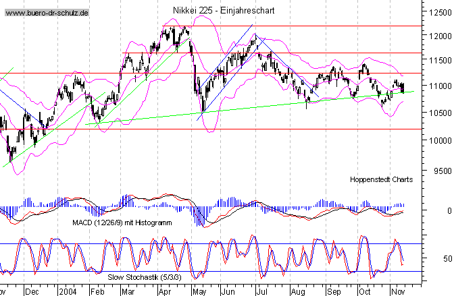Select the Sep month marker
Image resolution: width=454 pixels, height=296 pixels.
[x=333, y=291]
